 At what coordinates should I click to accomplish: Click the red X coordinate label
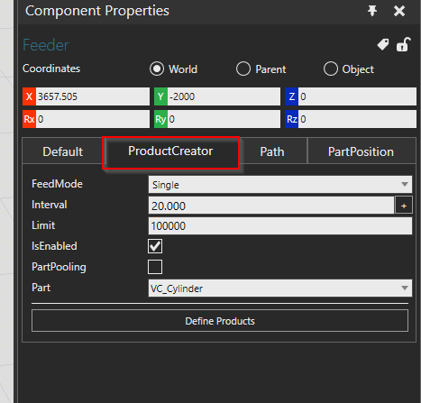pyautogui.click(x=29, y=96)
